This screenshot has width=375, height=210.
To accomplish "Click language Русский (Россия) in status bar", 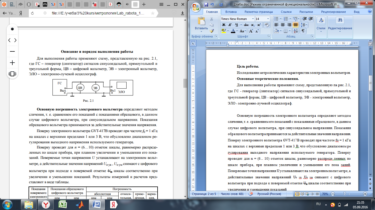I will coord(269,194).
